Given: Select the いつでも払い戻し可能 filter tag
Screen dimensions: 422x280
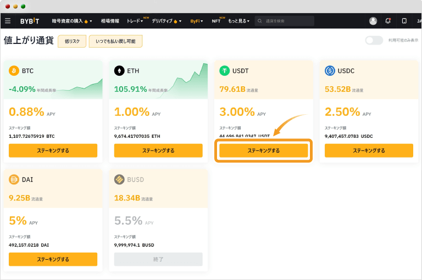Looking at the screenshot, I should coord(115,41).
